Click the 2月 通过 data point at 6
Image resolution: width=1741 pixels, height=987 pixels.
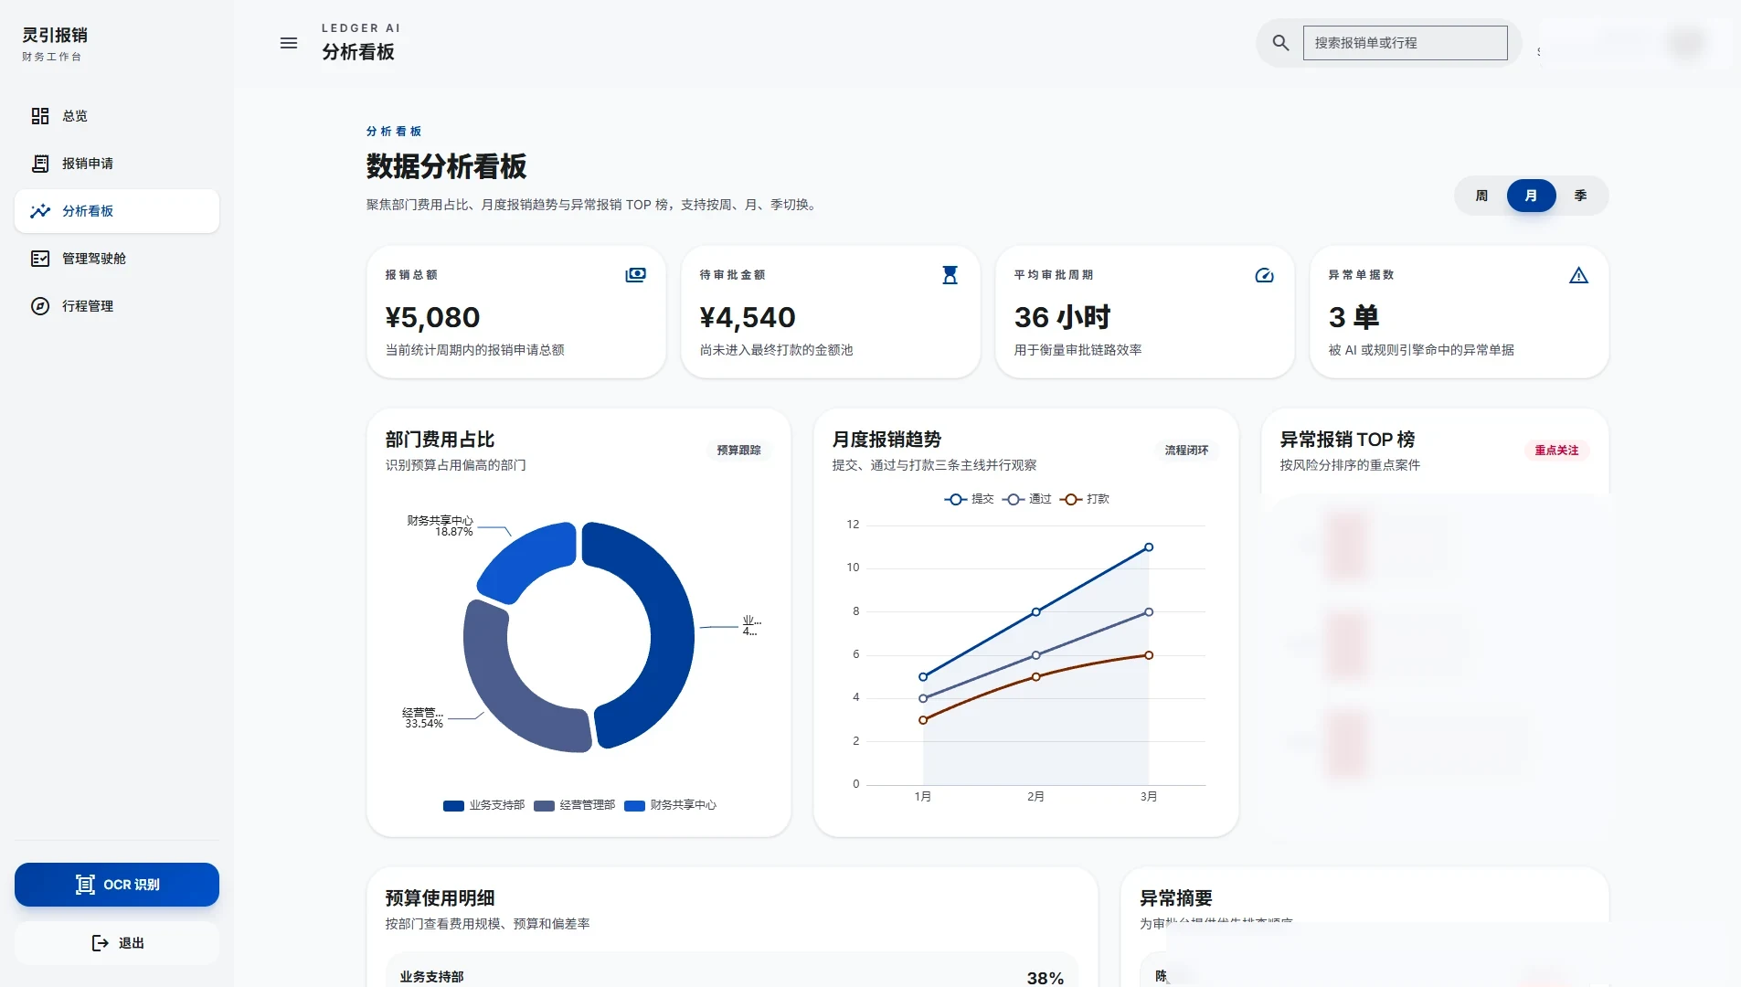1035,655
